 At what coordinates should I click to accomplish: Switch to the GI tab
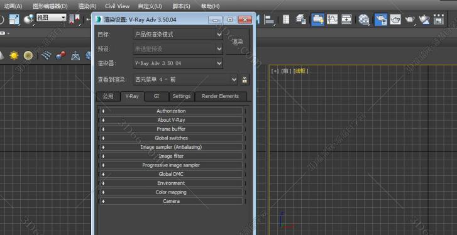click(157, 96)
